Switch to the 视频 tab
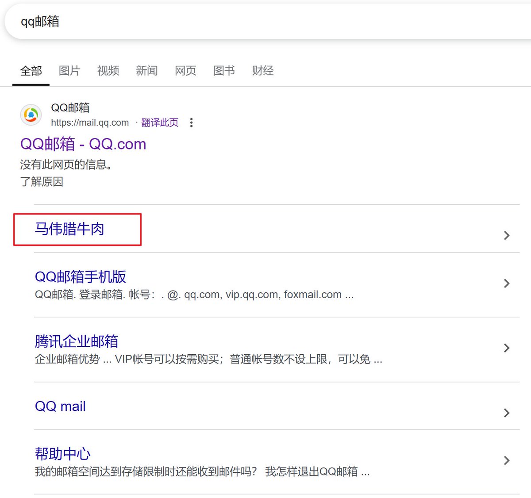531x498 pixels. click(108, 71)
